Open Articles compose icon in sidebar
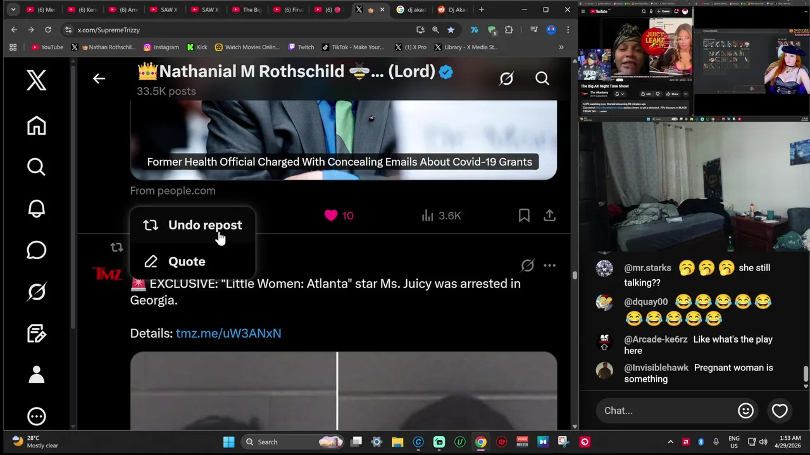 (36, 333)
